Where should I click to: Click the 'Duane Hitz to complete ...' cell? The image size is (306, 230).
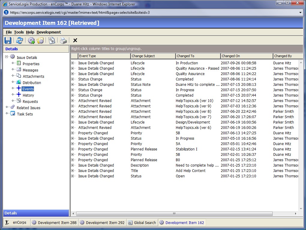(197, 85)
